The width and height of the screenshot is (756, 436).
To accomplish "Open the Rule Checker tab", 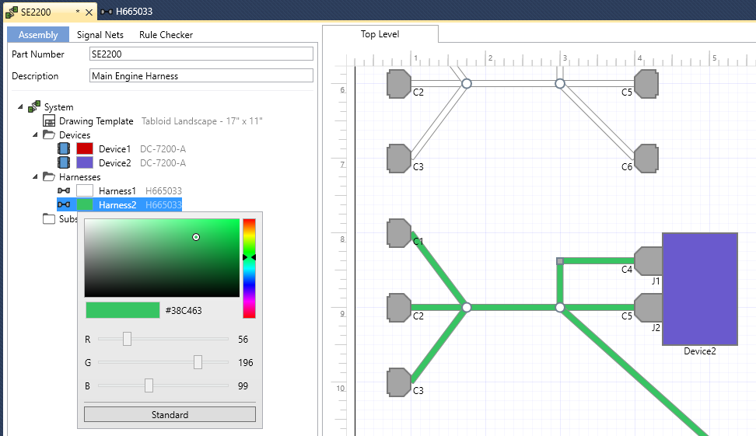I will point(166,35).
